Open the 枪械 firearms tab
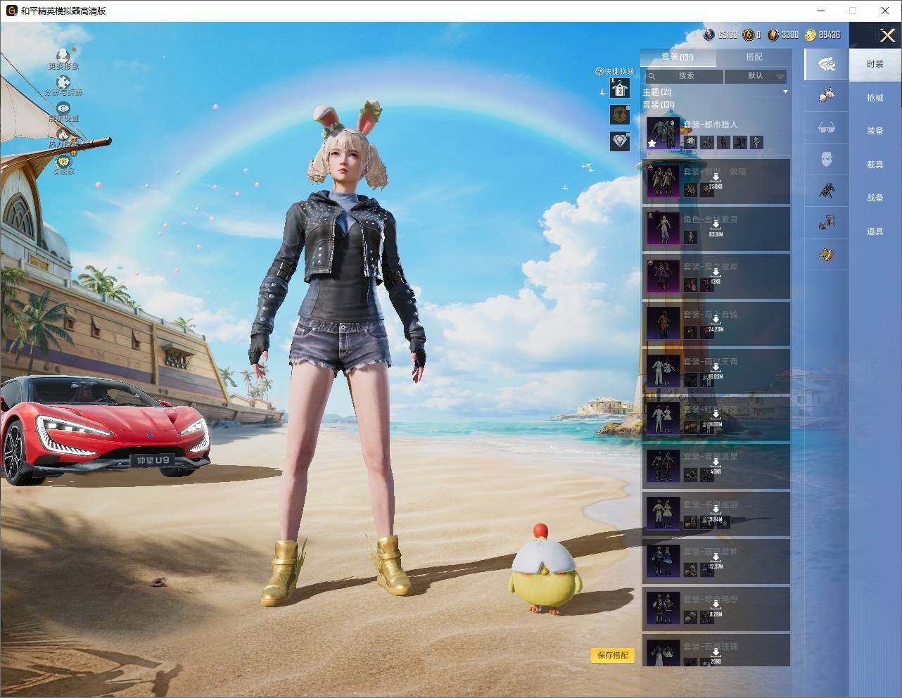The image size is (902, 698). [x=875, y=98]
